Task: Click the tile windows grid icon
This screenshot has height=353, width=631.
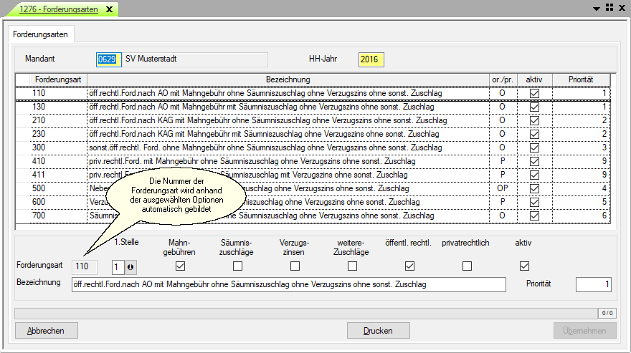Action: coord(609,8)
